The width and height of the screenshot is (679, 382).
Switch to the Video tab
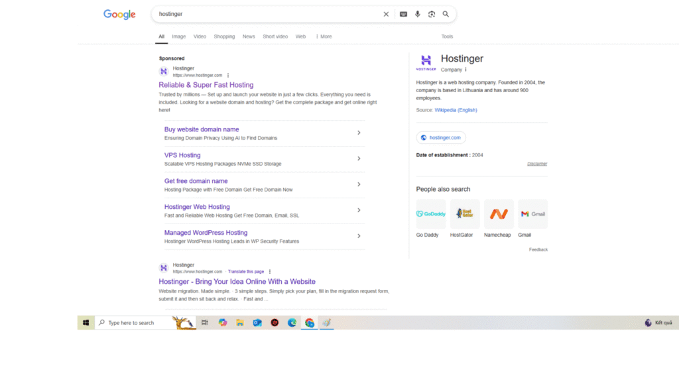point(200,37)
